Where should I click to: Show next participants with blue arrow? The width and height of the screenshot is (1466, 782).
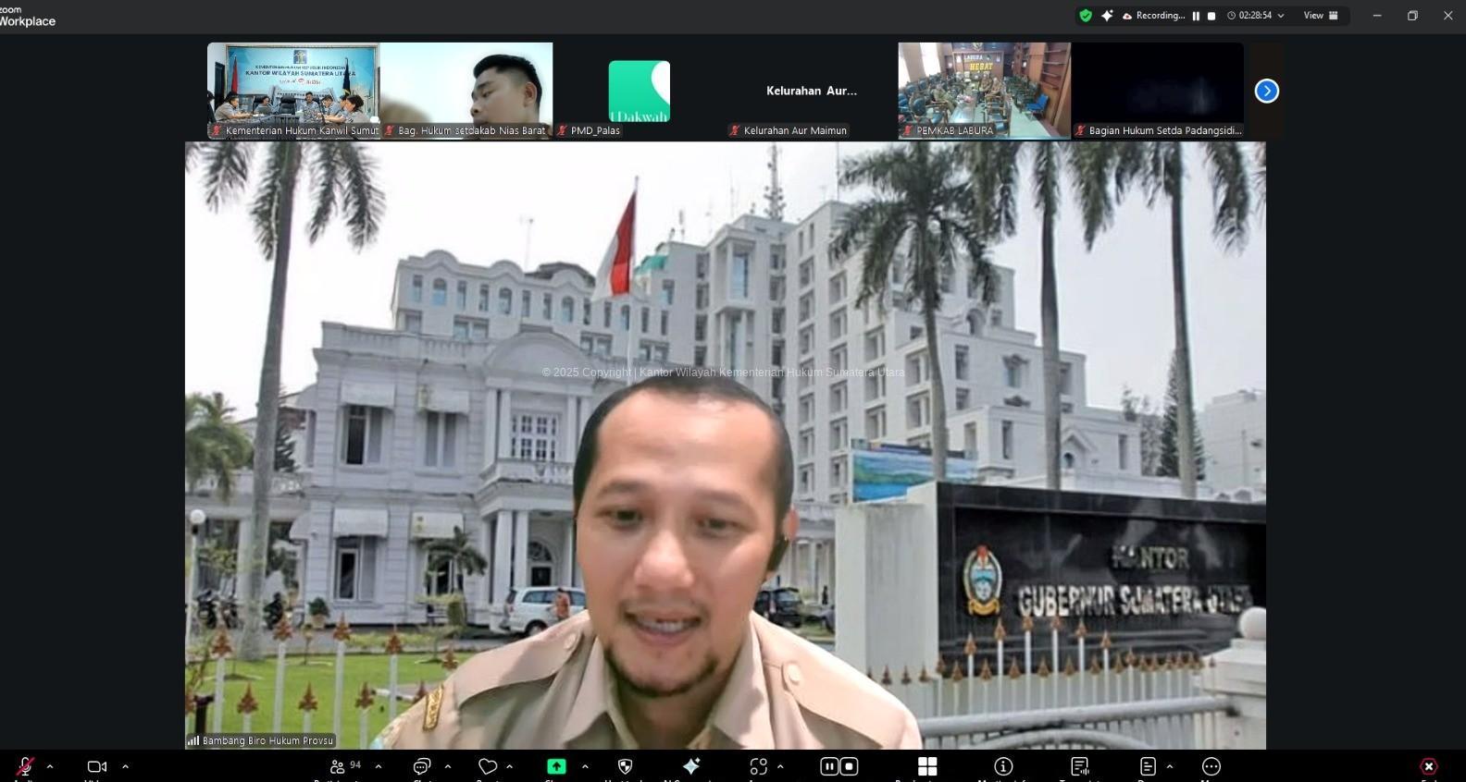1267,91
